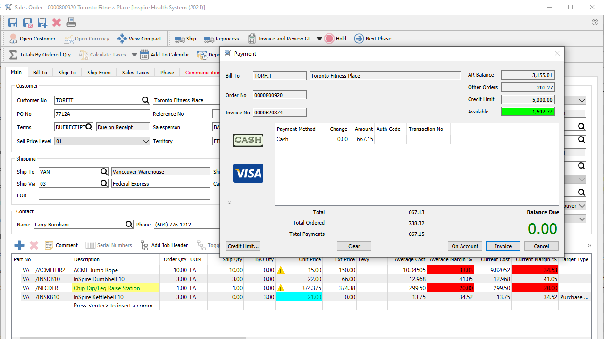Click the green Available credit field
The width and height of the screenshot is (604, 339).
(528, 112)
